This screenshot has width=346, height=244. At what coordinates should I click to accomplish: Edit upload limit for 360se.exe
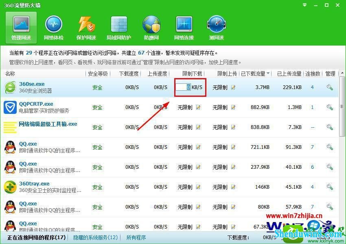(x=233, y=87)
